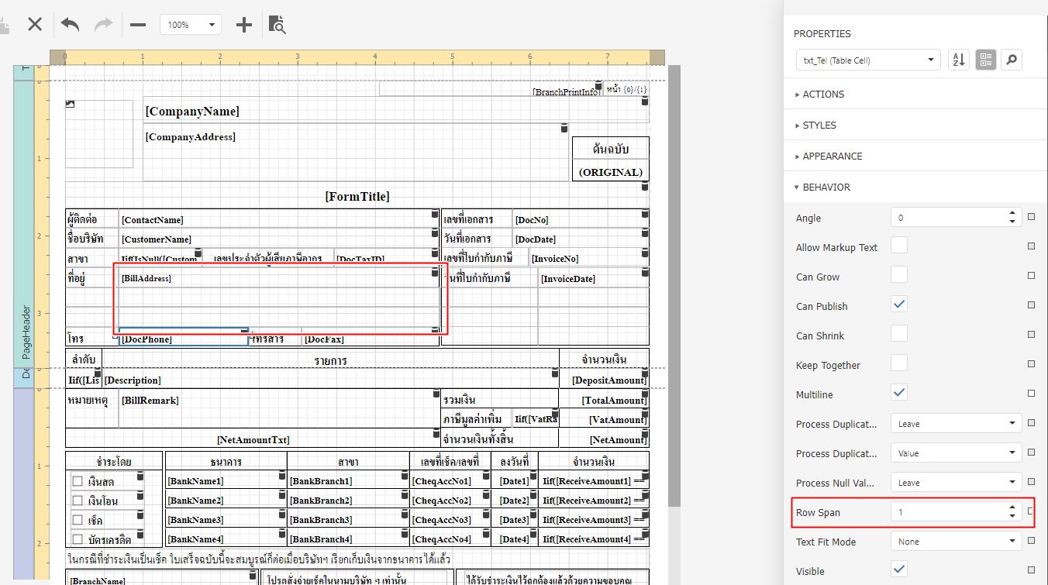1048x585 pixels.
Task: Open the txt_Tel (Table Cell) selector
Action: tap(868, 60)
